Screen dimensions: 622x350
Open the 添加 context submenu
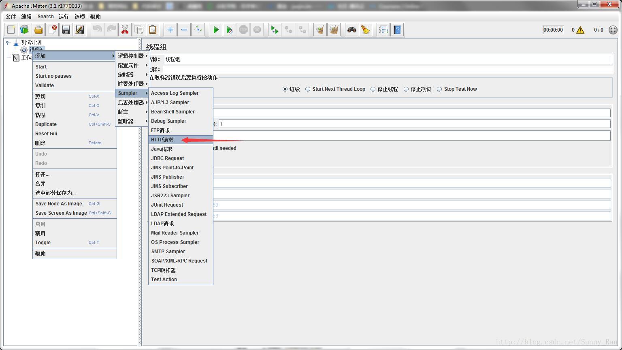[75, 56]
